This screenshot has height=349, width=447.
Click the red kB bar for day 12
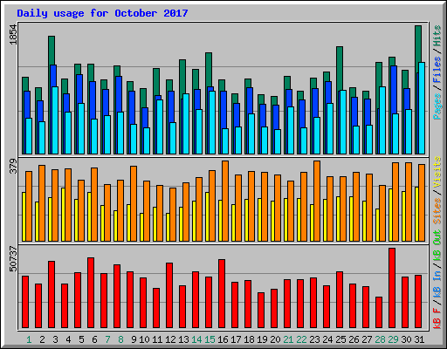(x=169, y=296)
